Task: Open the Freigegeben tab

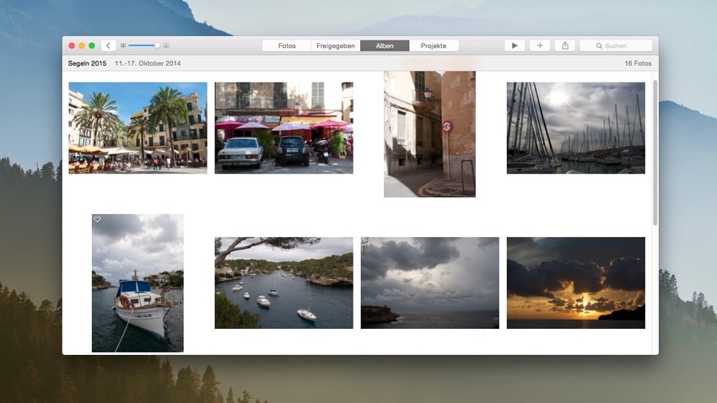Action: coord(336,46)
